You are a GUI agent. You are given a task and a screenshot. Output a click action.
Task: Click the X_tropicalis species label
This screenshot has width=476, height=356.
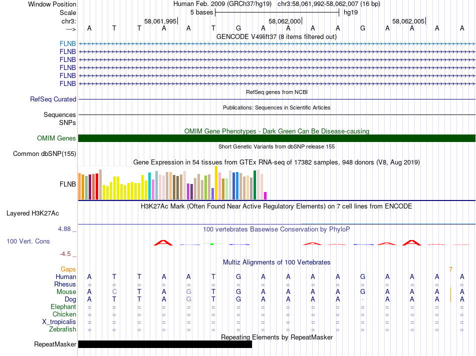point(59,322)
